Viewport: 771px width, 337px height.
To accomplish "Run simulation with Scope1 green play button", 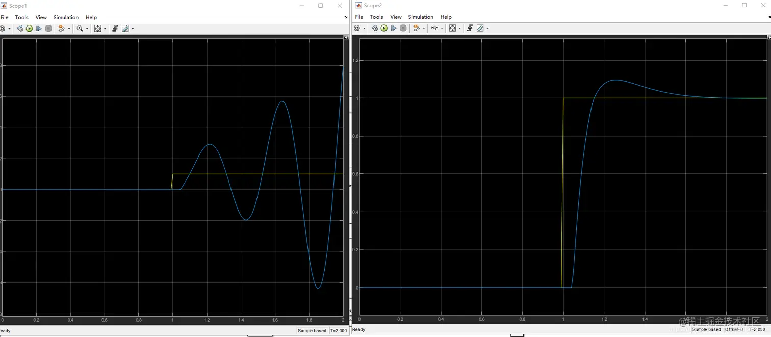I will 29,29.
